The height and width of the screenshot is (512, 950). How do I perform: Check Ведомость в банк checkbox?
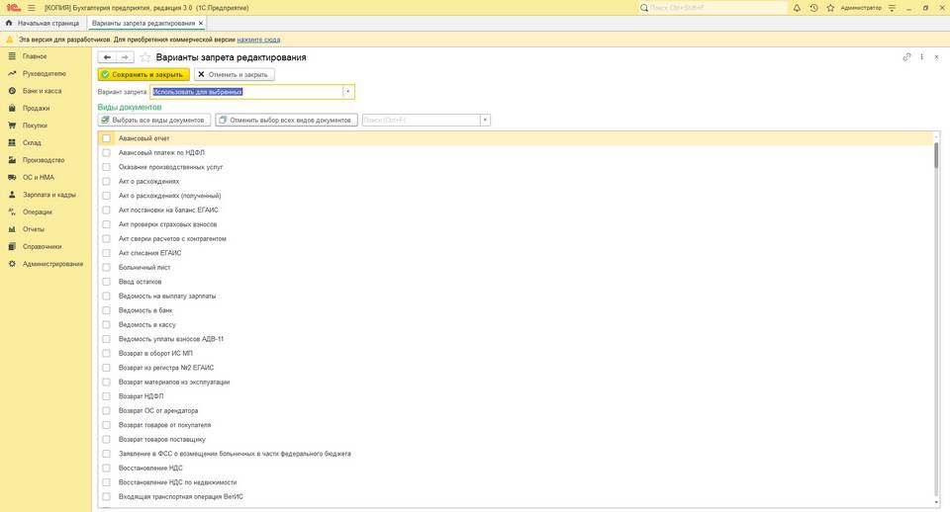pyautogui.click(x=107, y=310)
